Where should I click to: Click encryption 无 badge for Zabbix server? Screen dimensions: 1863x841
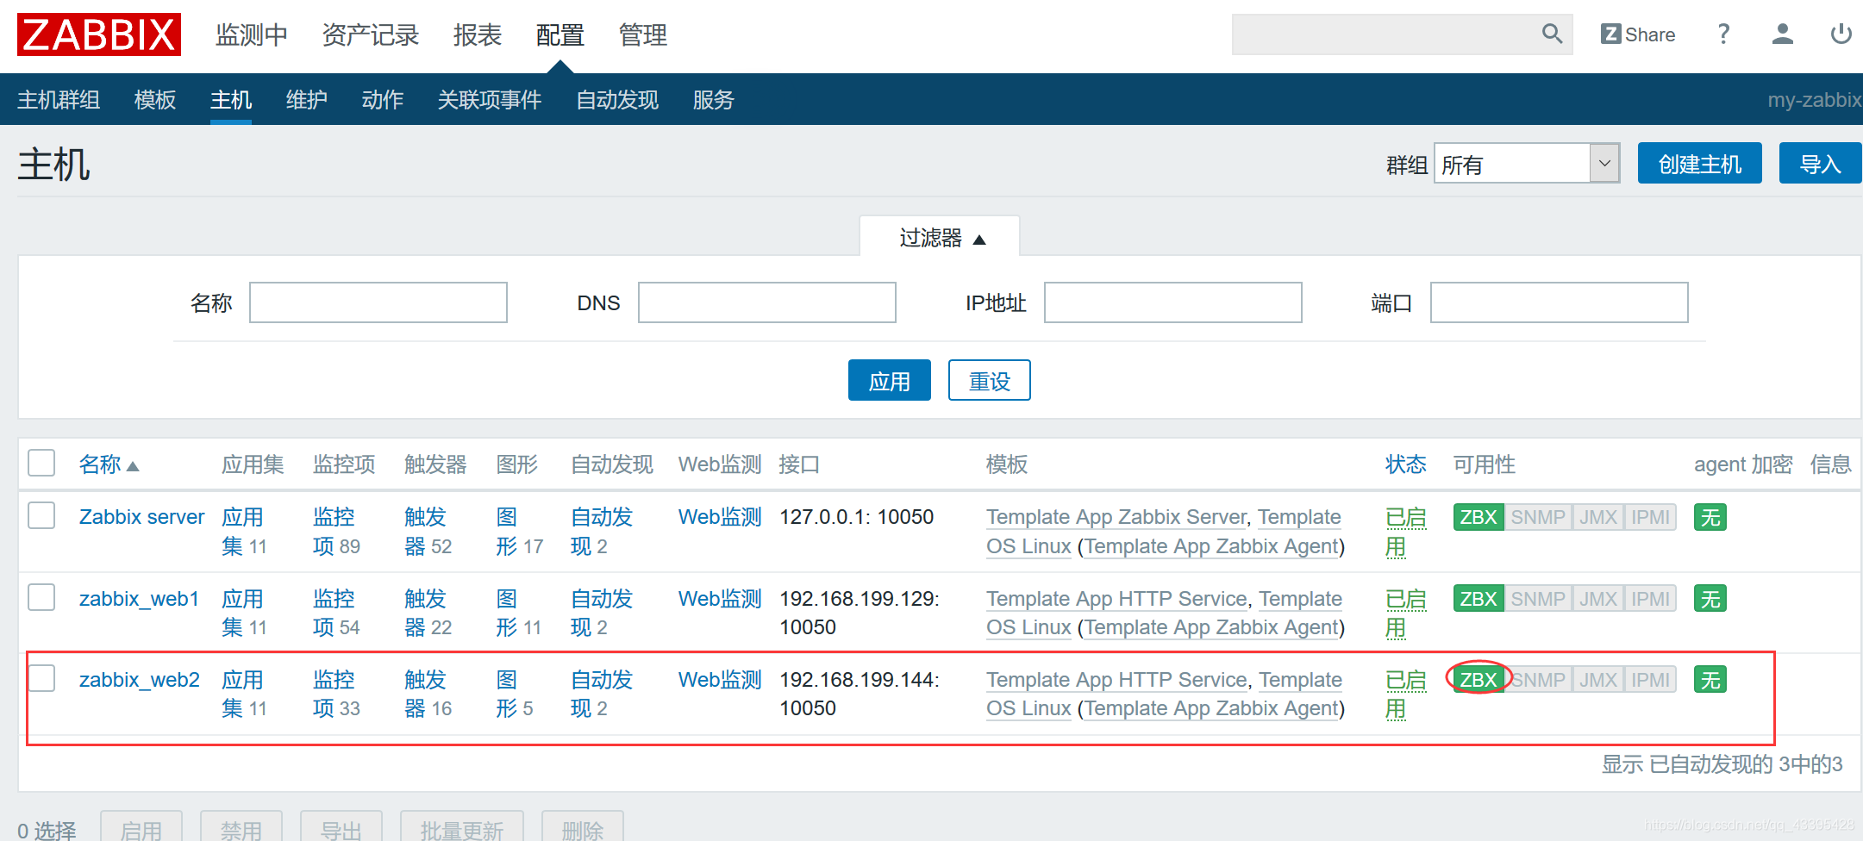click(1710, 517)
